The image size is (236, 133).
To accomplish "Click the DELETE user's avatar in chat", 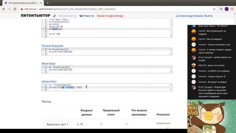I will coord(194,65).
